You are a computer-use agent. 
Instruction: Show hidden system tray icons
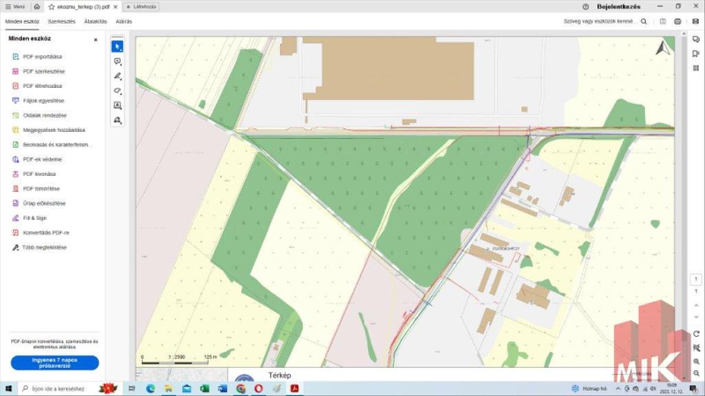618,388
